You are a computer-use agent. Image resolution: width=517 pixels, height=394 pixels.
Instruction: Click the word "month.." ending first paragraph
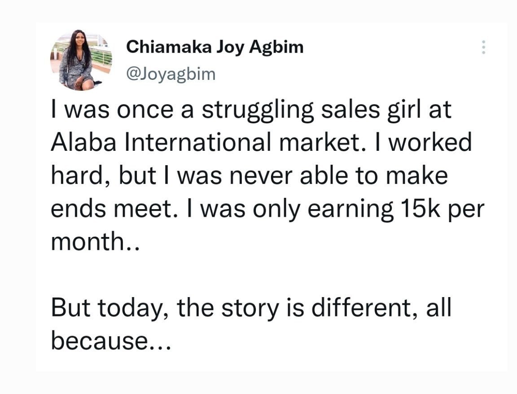(96, 241)
